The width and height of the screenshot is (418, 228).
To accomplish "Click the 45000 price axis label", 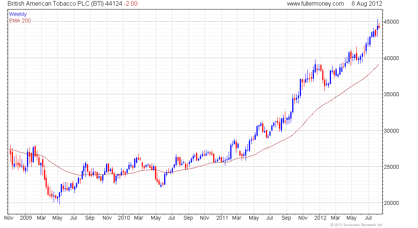I will click(391, 22).
